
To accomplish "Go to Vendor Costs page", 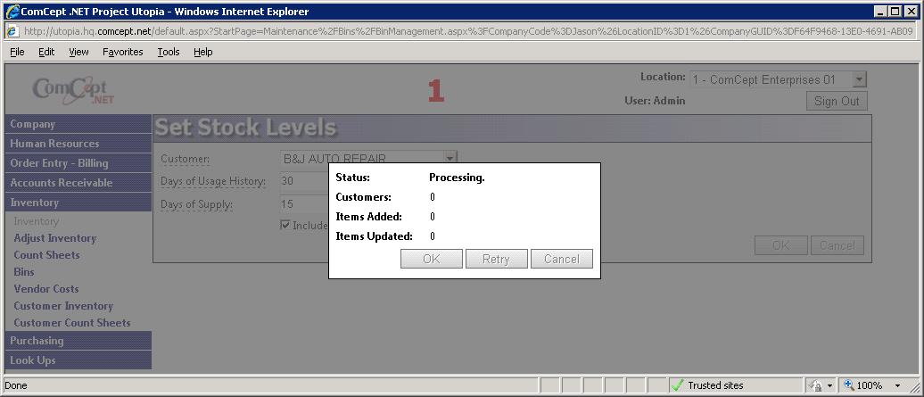I will click(45, 289).
